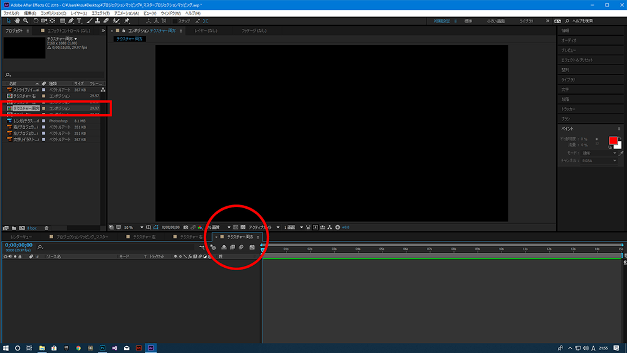The width and height of the screenshot is (627, 353).
Task: Open the エフェクト&プリセット panel
Action: click(577, 60)
